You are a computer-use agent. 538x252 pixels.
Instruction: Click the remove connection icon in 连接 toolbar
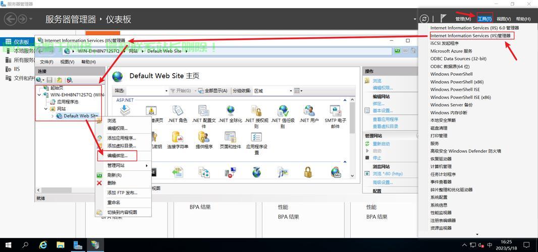(70, 80)
